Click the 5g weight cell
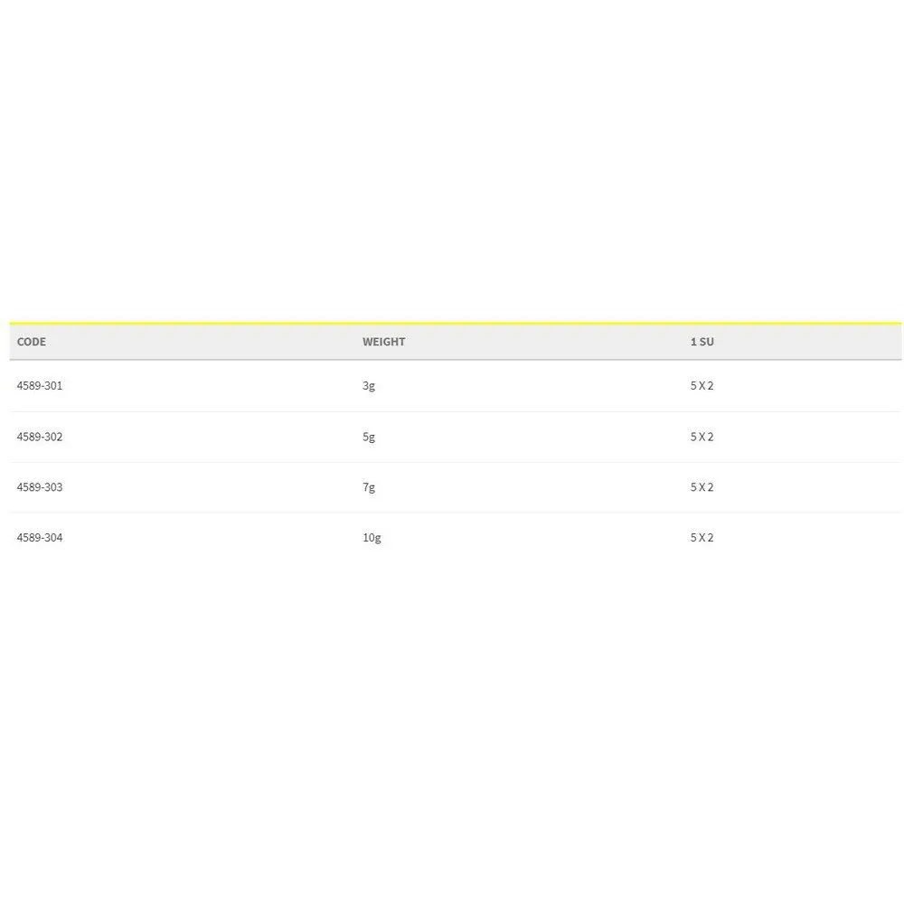Viewport: 904px width, 904px height. 368,437
